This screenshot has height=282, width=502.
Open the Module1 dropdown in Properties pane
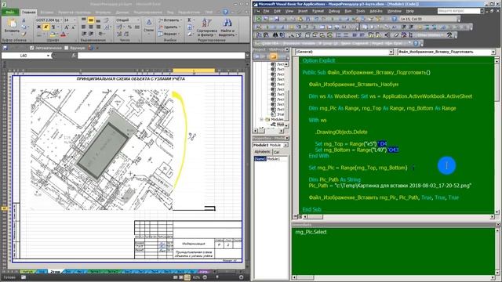coord(286,145)
